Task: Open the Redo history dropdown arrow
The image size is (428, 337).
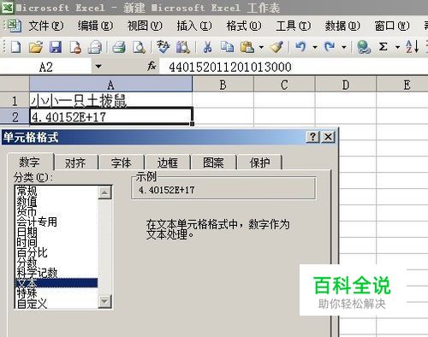Action: pos(344,47)
